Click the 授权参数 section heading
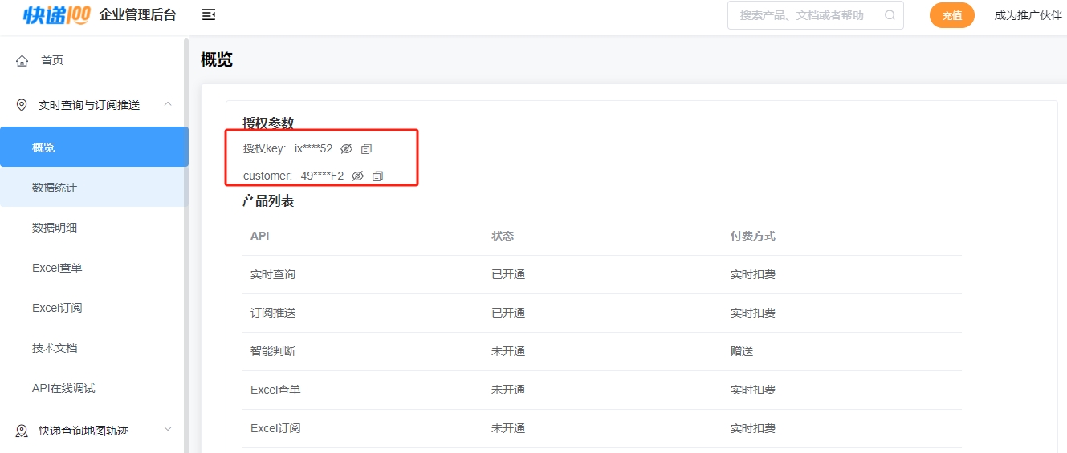This screenshot has width=1067, height=453. coord(268,123)
